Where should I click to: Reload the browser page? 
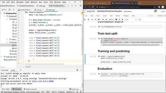coord(93,7)
